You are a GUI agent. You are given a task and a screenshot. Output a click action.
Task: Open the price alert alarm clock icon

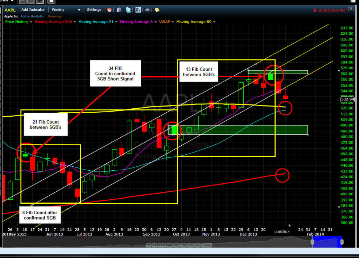[x=110, y=10]
